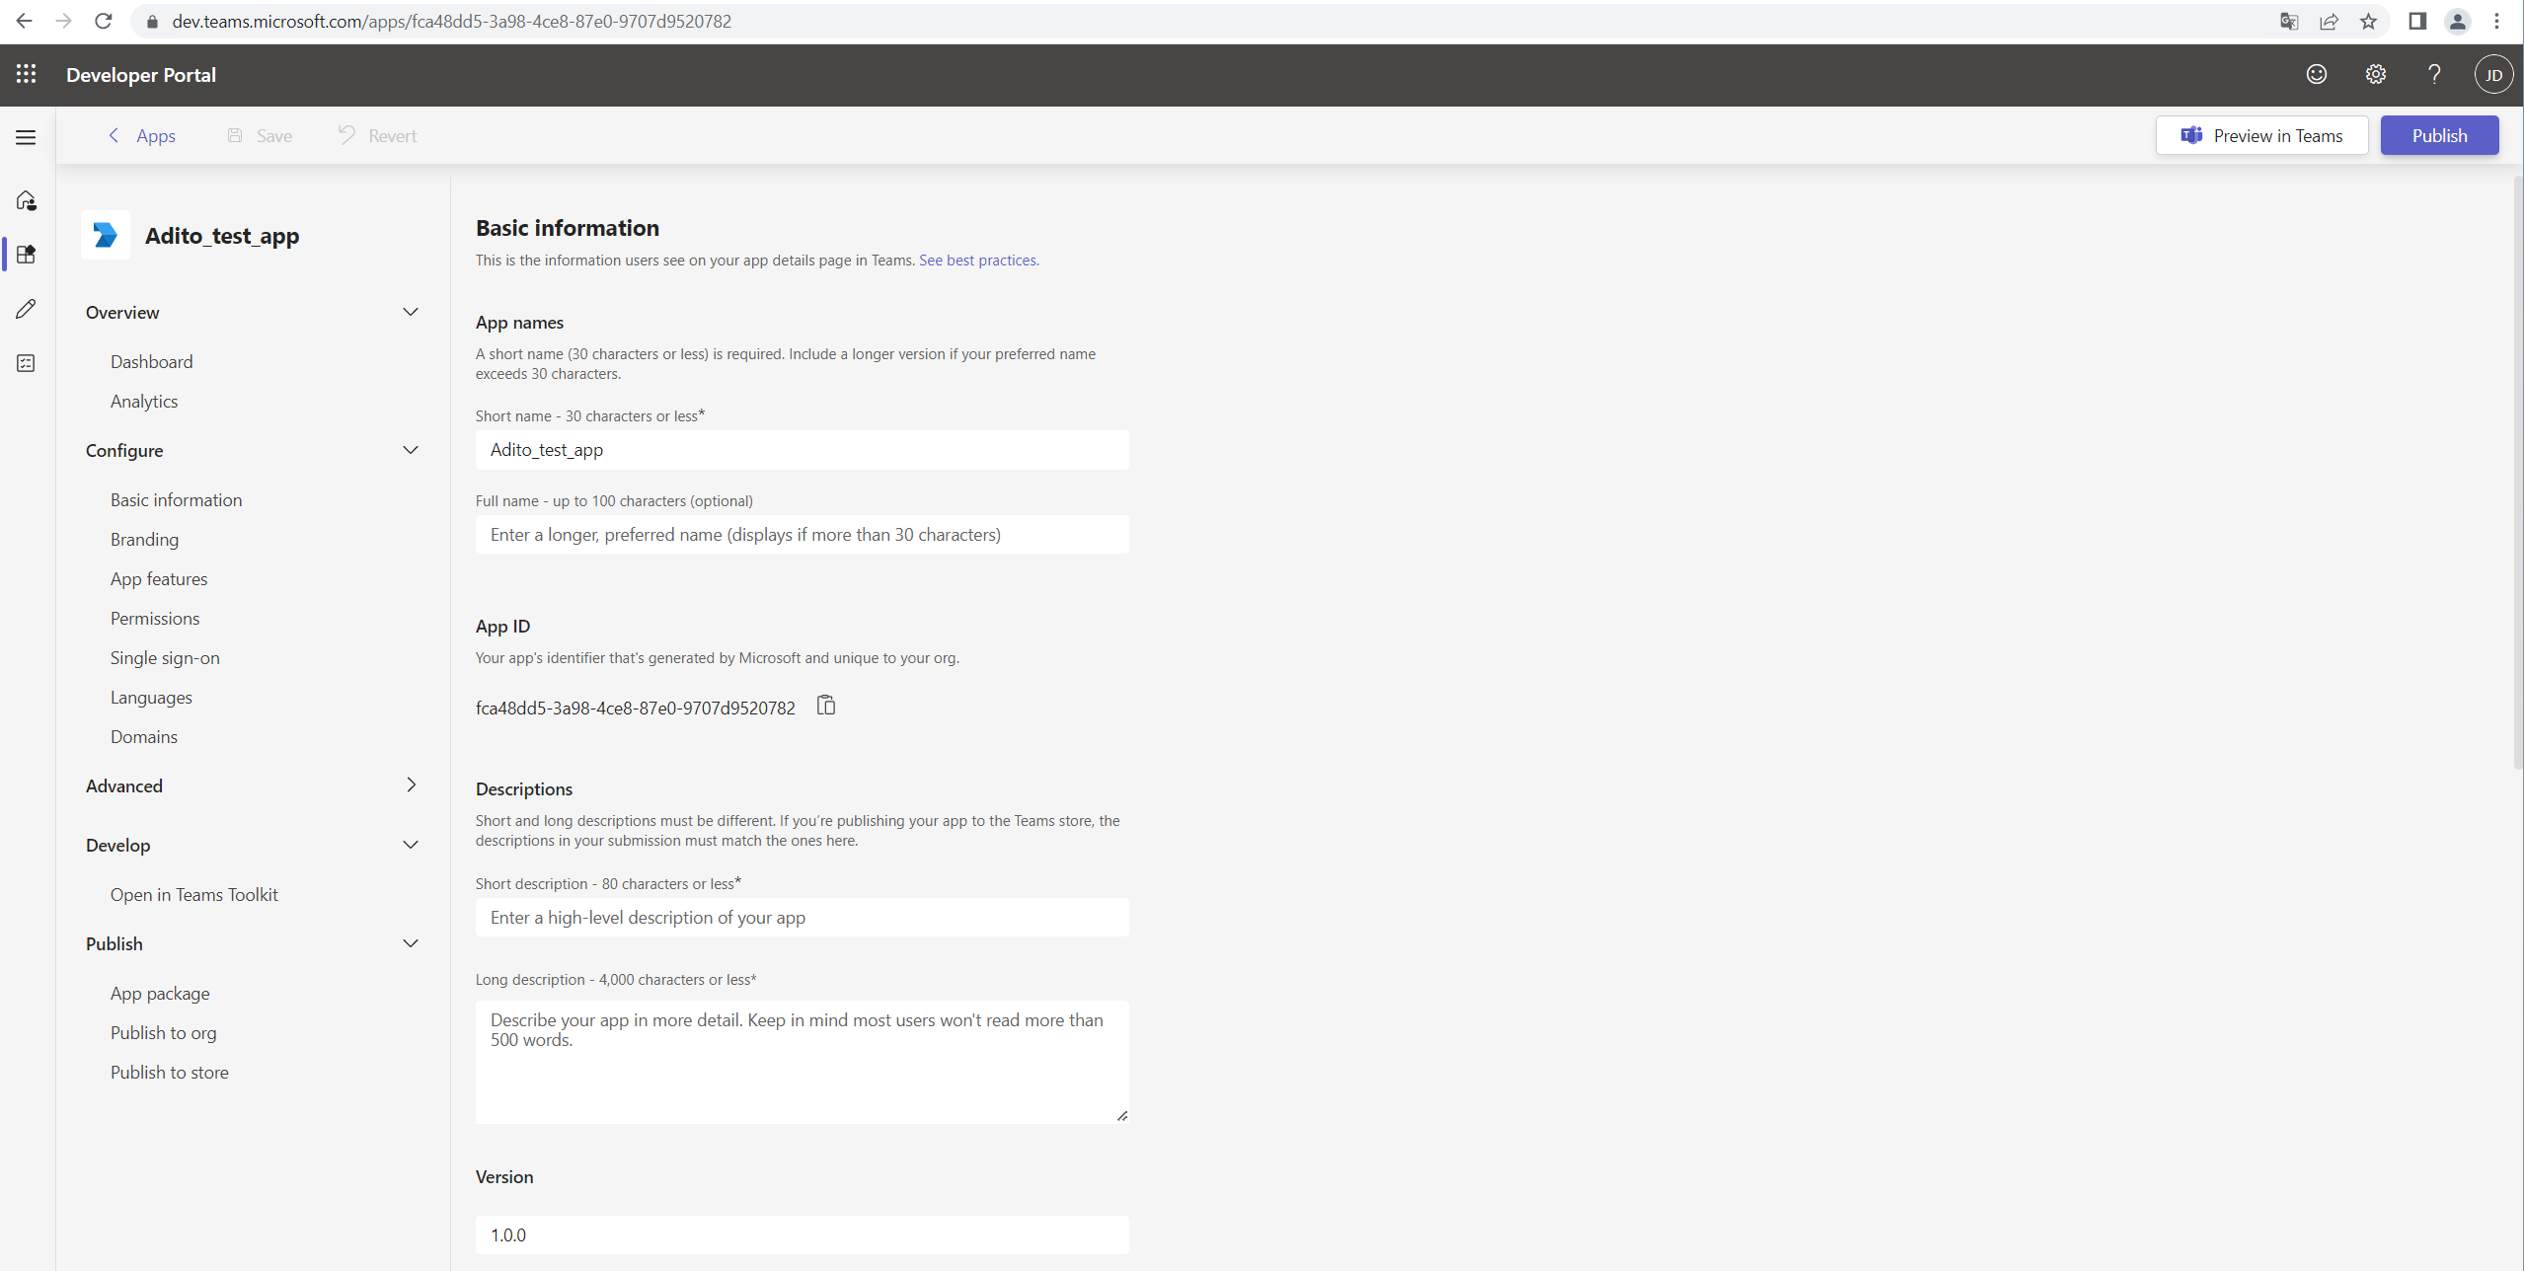View site information lock icon
The height and width of the screenshot is (1271, 2524).
click(152, 21)
